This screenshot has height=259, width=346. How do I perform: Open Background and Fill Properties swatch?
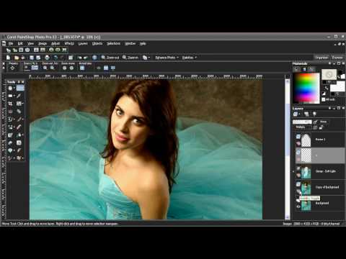click(x=337, y=86)
